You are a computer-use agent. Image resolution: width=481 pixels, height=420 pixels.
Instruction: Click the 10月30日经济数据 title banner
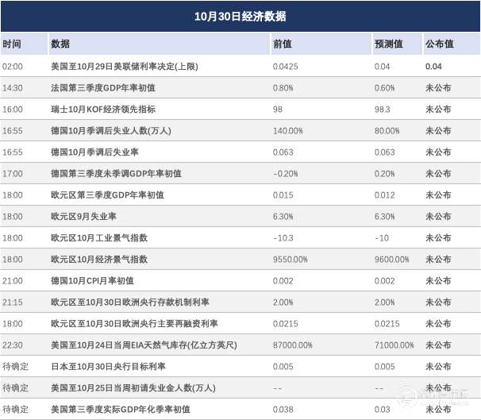point(240,16)
